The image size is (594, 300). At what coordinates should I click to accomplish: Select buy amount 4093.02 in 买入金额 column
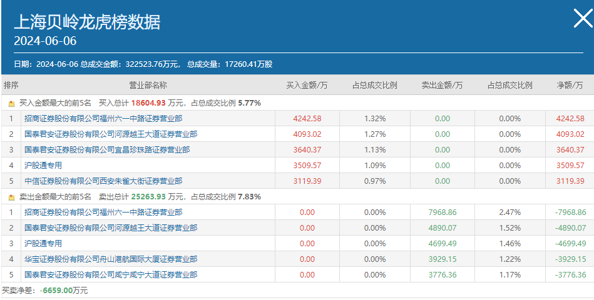pos(307,134)
